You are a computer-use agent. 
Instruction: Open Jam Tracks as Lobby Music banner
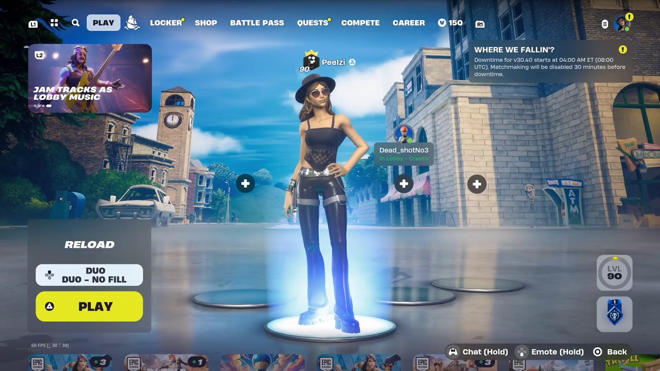90,78
